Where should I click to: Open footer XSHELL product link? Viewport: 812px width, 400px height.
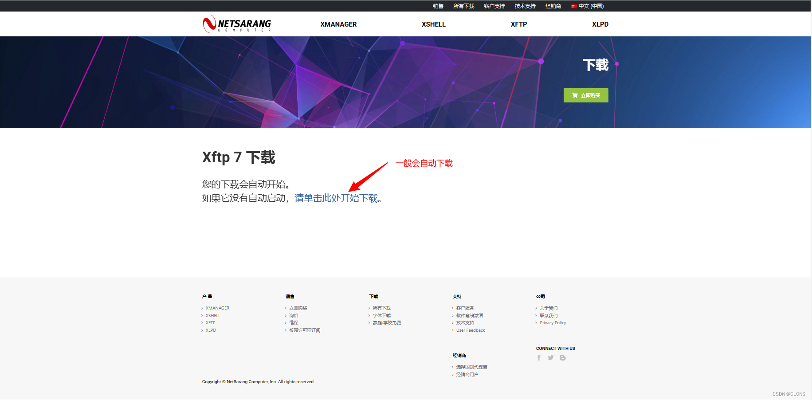coord(213,316)
